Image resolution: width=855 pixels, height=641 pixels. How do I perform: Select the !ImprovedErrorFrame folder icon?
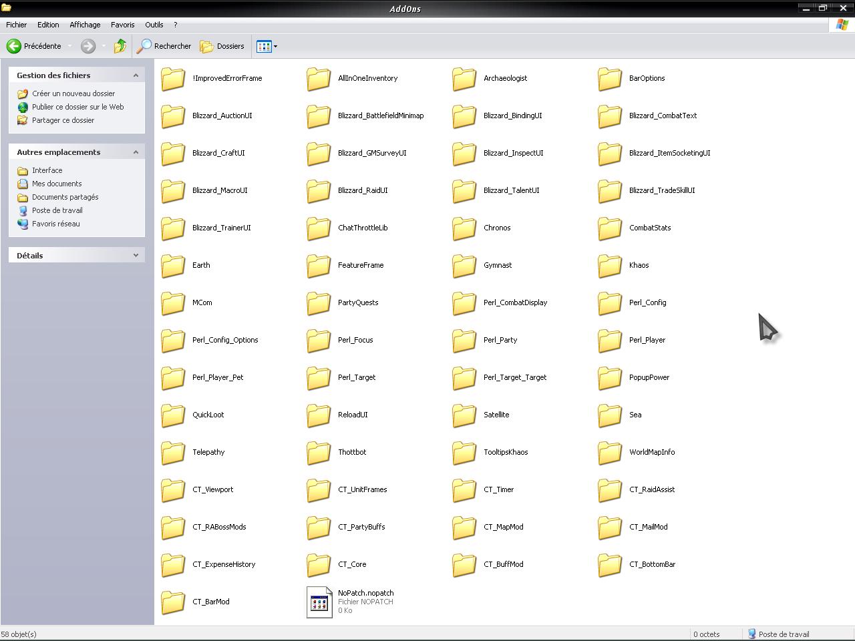(173, 78)
